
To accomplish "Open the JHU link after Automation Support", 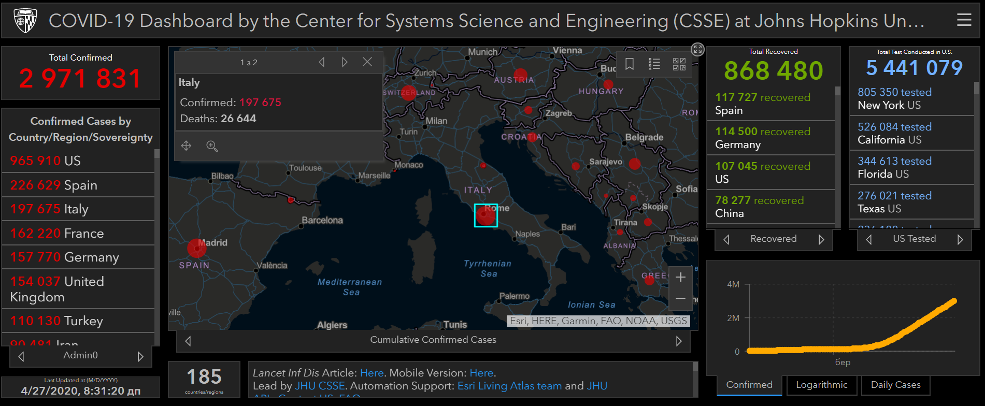I will (597, 386).
